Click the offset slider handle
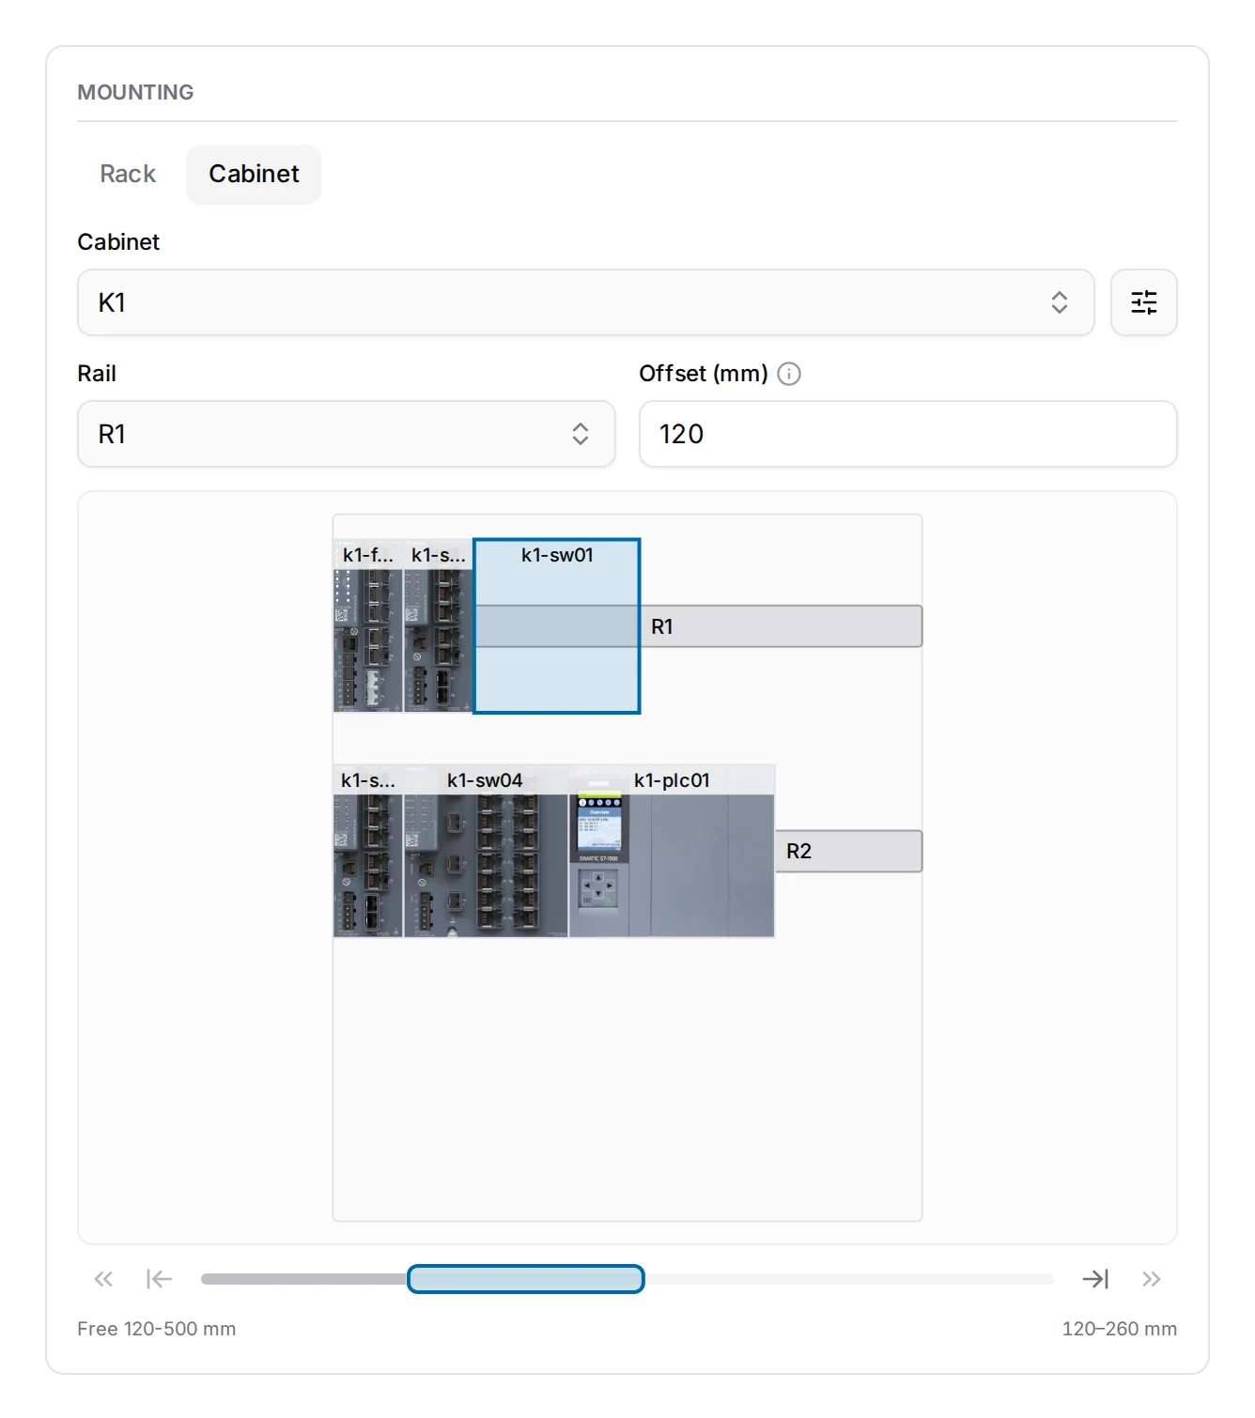 [x=526, y=1279]
